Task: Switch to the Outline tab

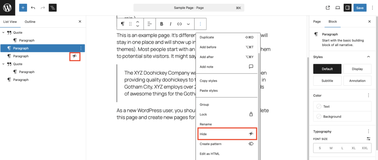Action: pos(30,22)
